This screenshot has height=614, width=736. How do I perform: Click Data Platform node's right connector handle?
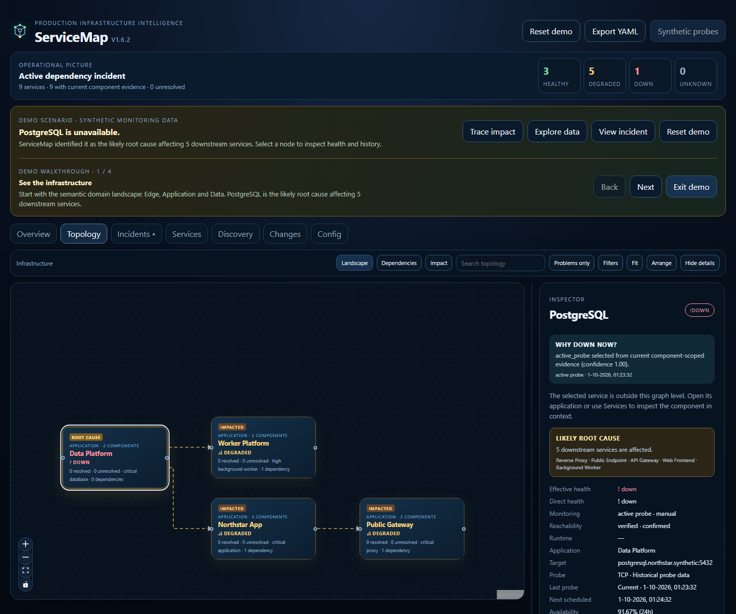[167, 458]
